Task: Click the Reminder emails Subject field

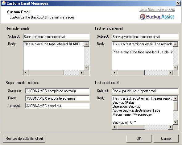Action: pos(56,37)
